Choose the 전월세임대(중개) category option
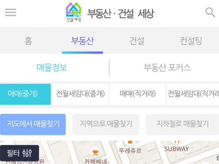This screenshot has height=164, width=219. (80, 94)
